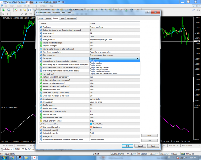Toggle the Market Watch toolbar icon
201x160 pixels.
coord(16,10)
